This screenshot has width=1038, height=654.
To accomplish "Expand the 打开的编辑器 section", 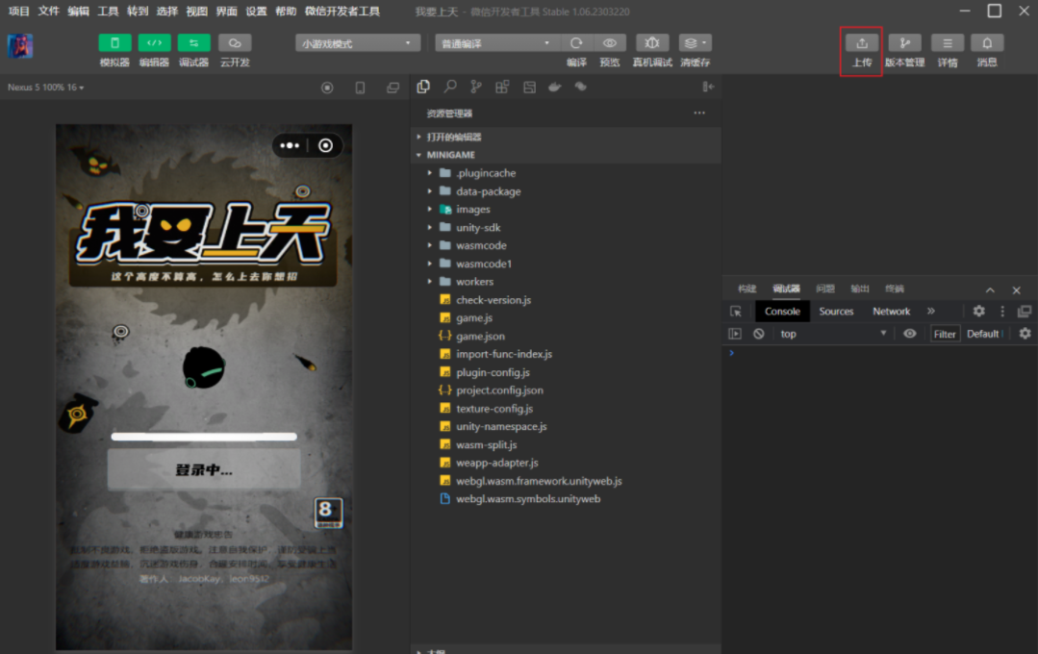I will coord(566,137).
